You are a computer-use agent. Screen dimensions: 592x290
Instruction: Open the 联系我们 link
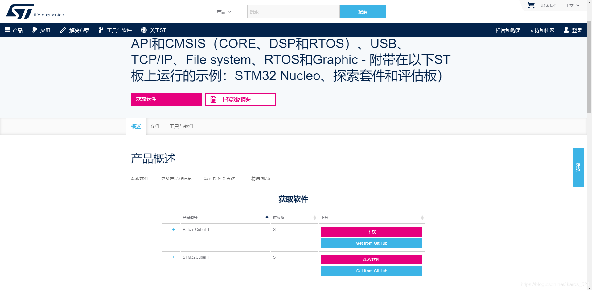[549, 6]
